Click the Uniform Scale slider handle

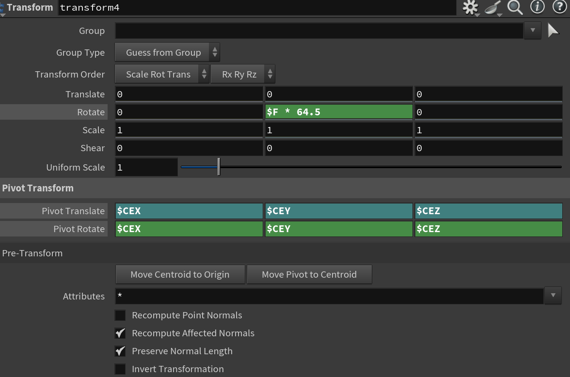point(219,167)
